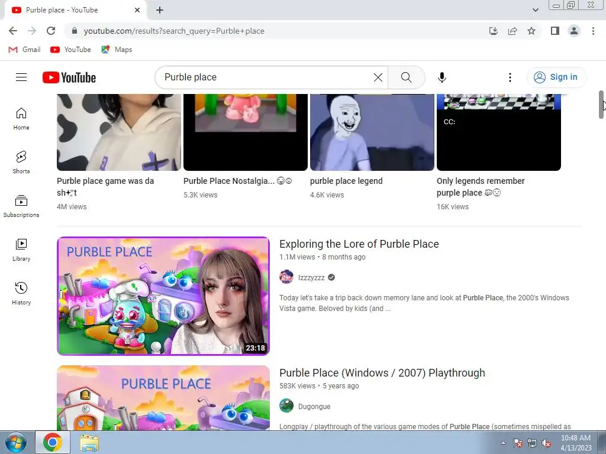Open the Purble Place Nostalgia short thumbnail

[246, 132]
